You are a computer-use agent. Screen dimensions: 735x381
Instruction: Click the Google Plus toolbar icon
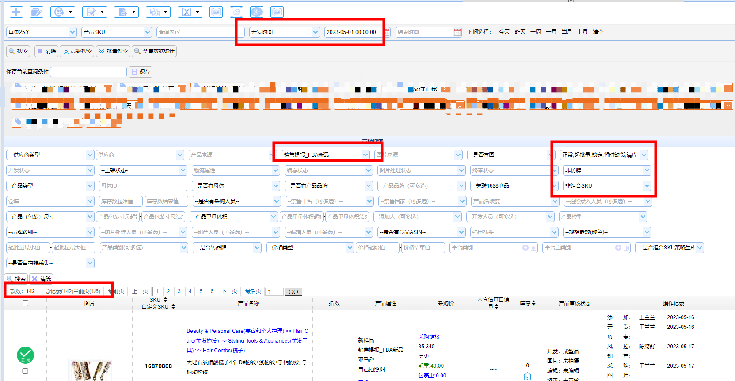point(256,12)
